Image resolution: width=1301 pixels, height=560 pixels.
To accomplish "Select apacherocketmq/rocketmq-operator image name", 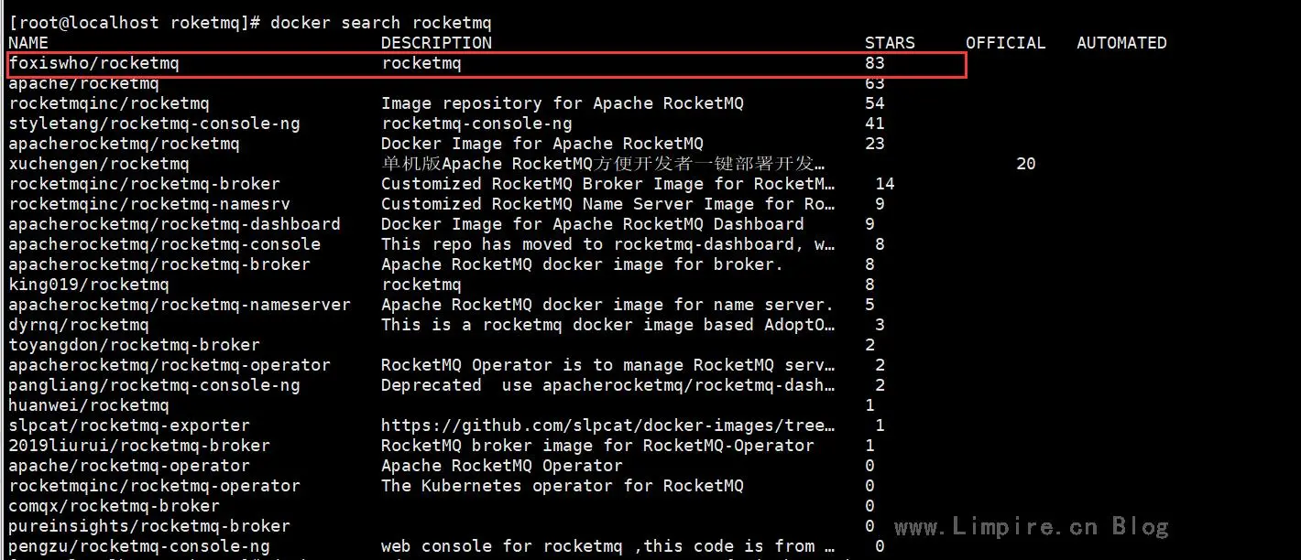I will coord(169,365).
